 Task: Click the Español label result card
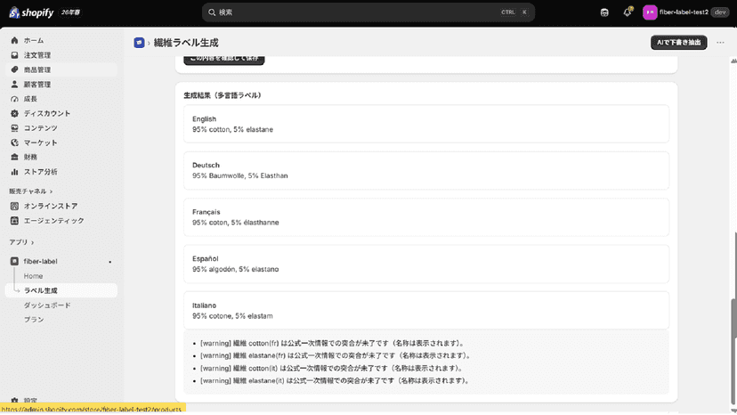[x=426, y=264]
